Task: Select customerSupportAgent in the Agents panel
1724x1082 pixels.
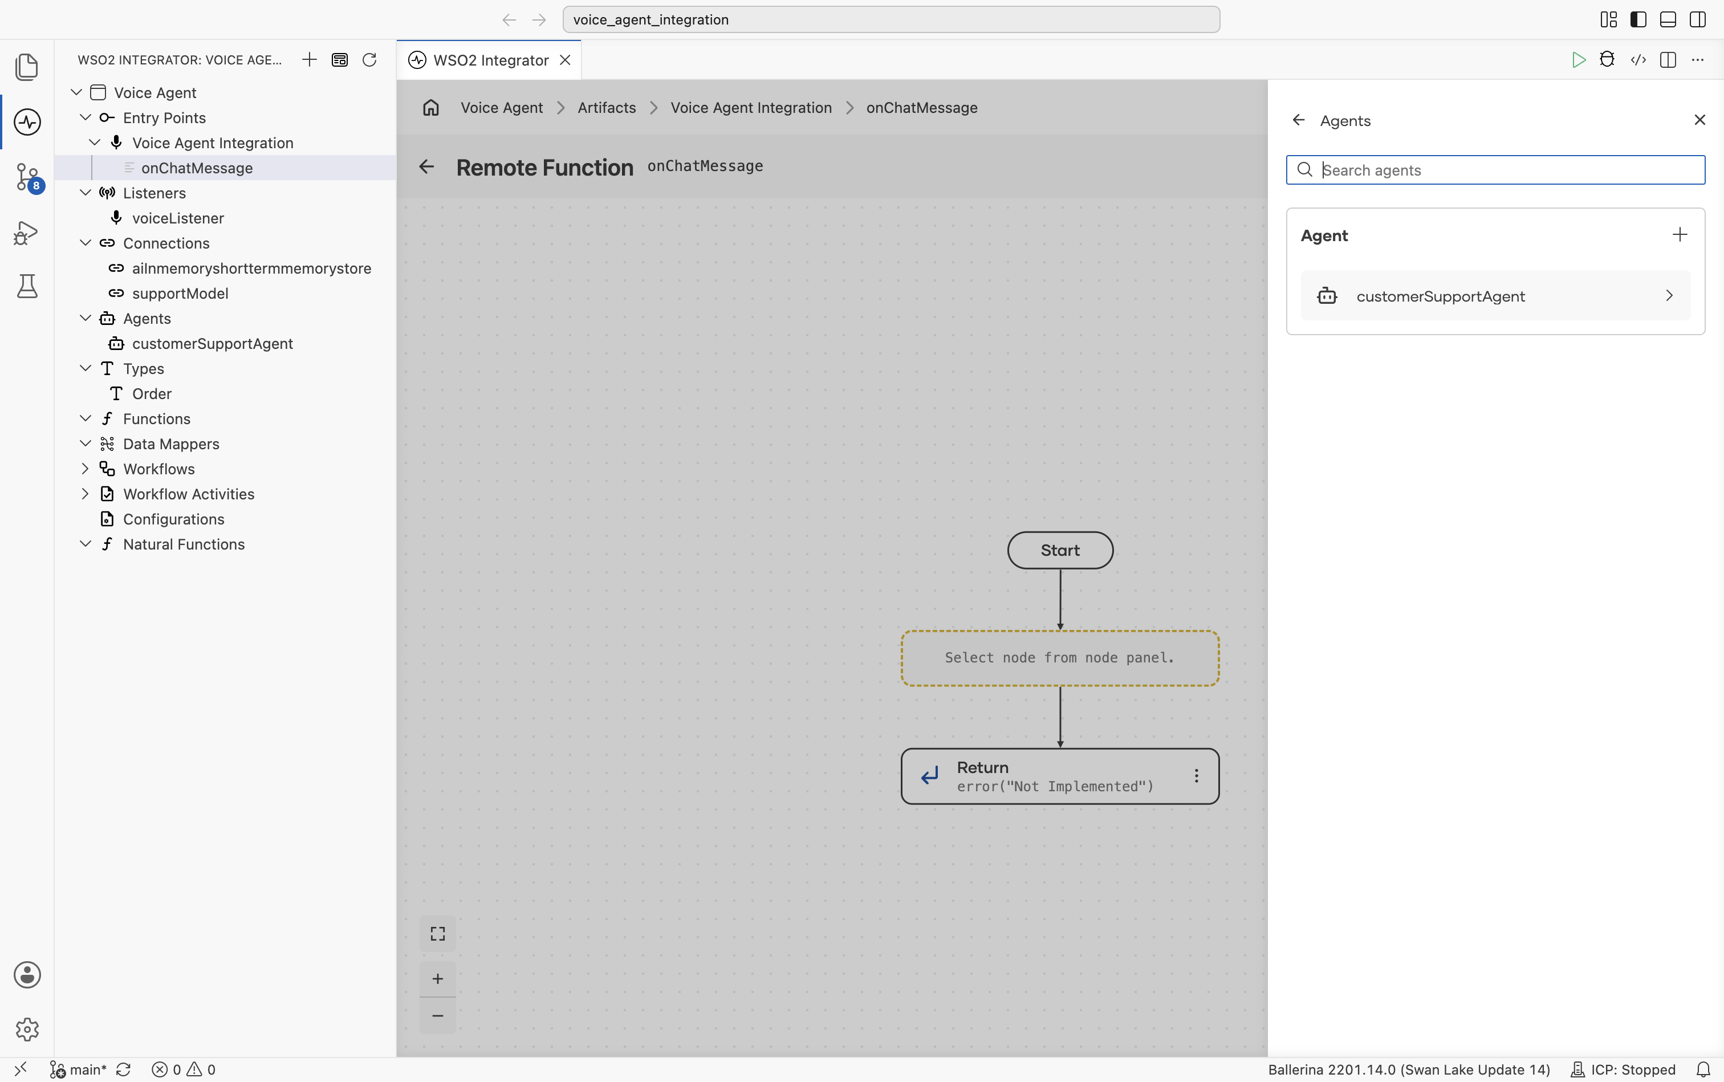Action: [x=1495, y=295]
